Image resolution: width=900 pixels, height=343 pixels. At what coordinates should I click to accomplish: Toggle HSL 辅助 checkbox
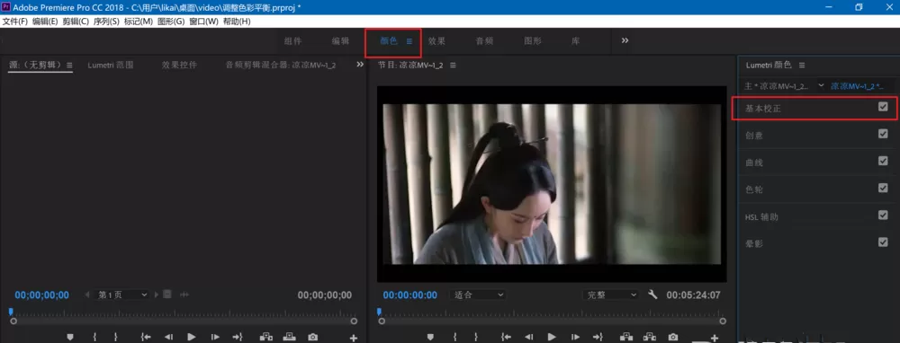pyautogui.click(x=883, y=215)
